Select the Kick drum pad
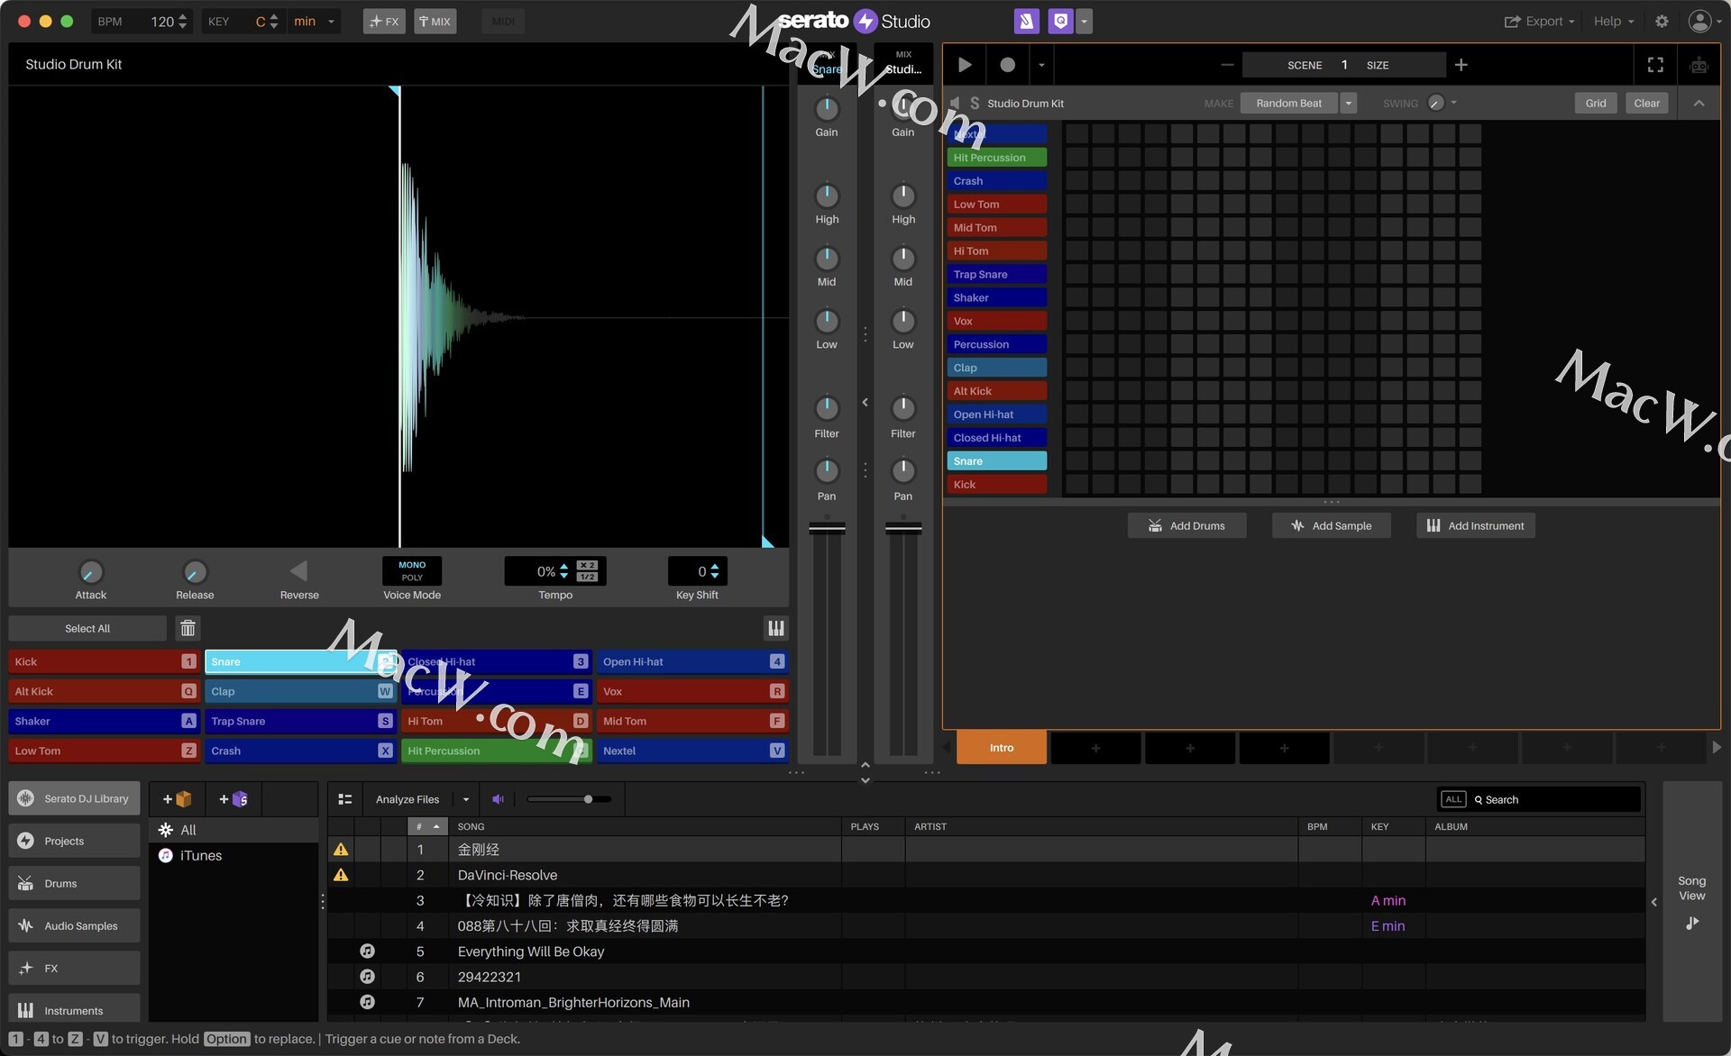This screenshot has width=1731, height=1056. coord(103,661)
